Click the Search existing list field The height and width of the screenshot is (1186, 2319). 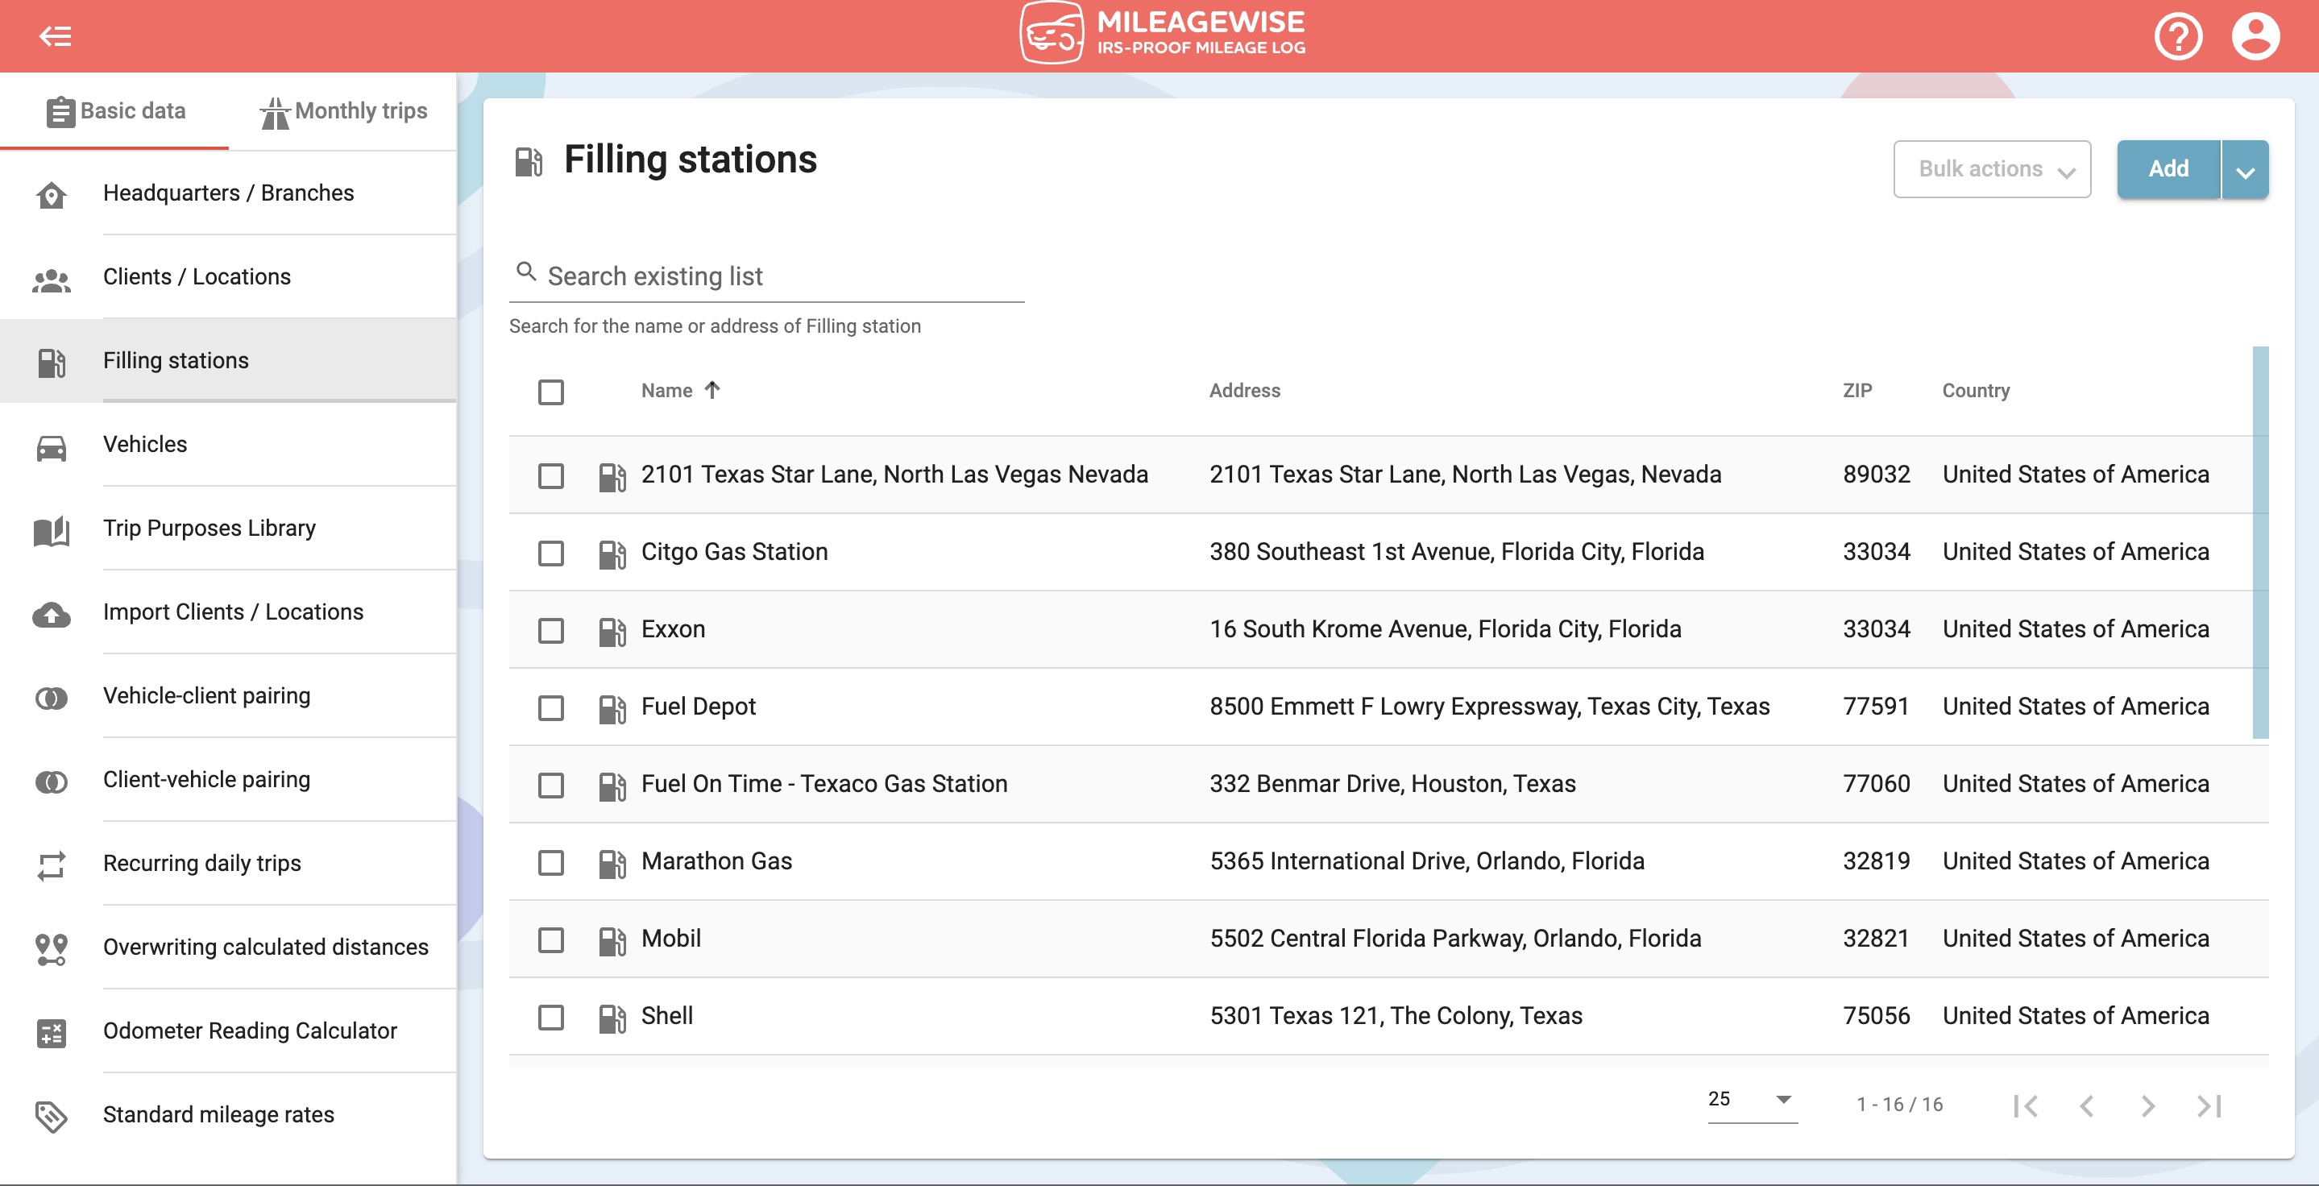(x=774, y=276)
